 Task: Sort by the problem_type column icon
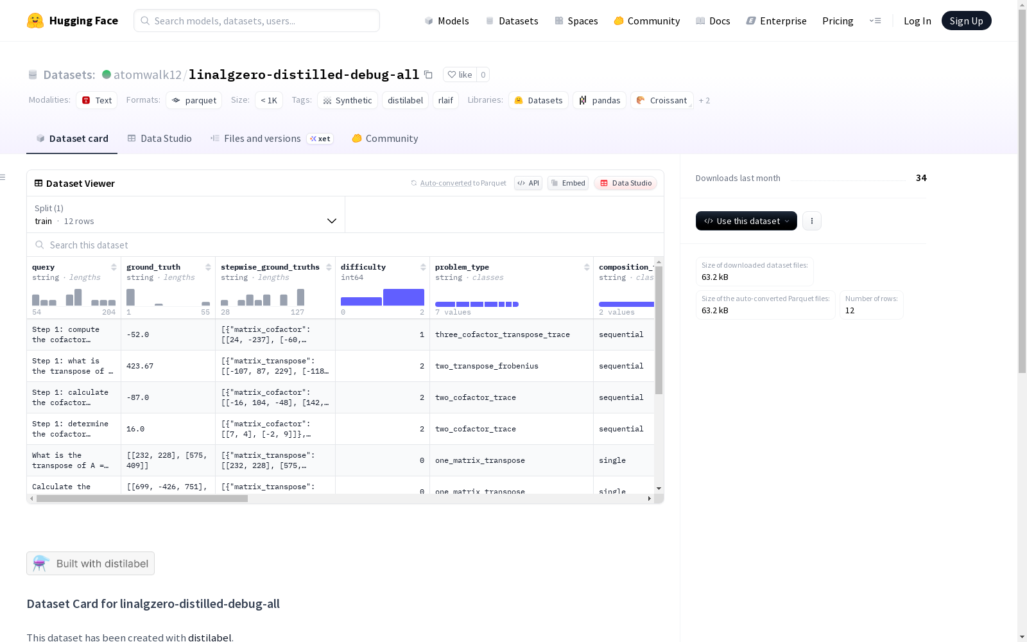pos(587,267)
